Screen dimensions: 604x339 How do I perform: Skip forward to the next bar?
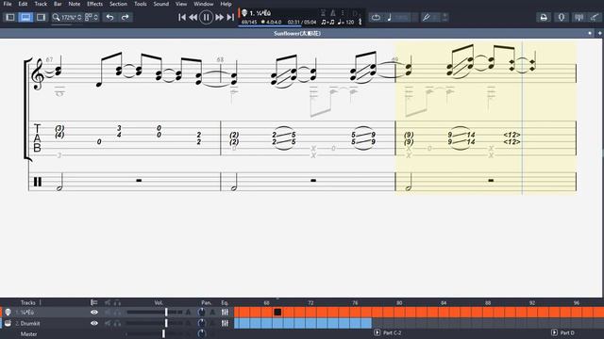(x=220, y=17)
